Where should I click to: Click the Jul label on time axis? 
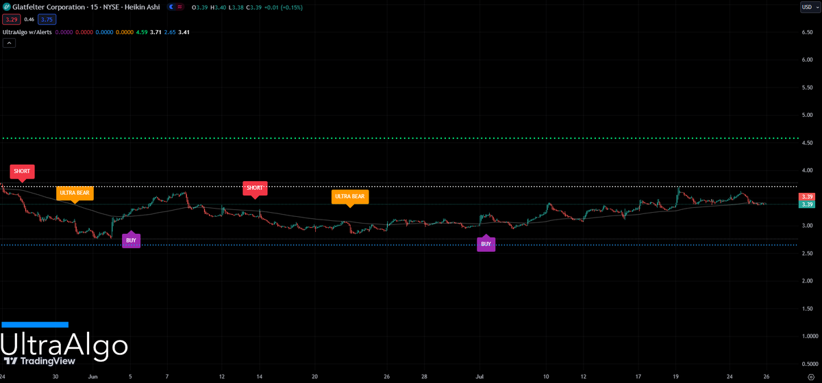480,377
